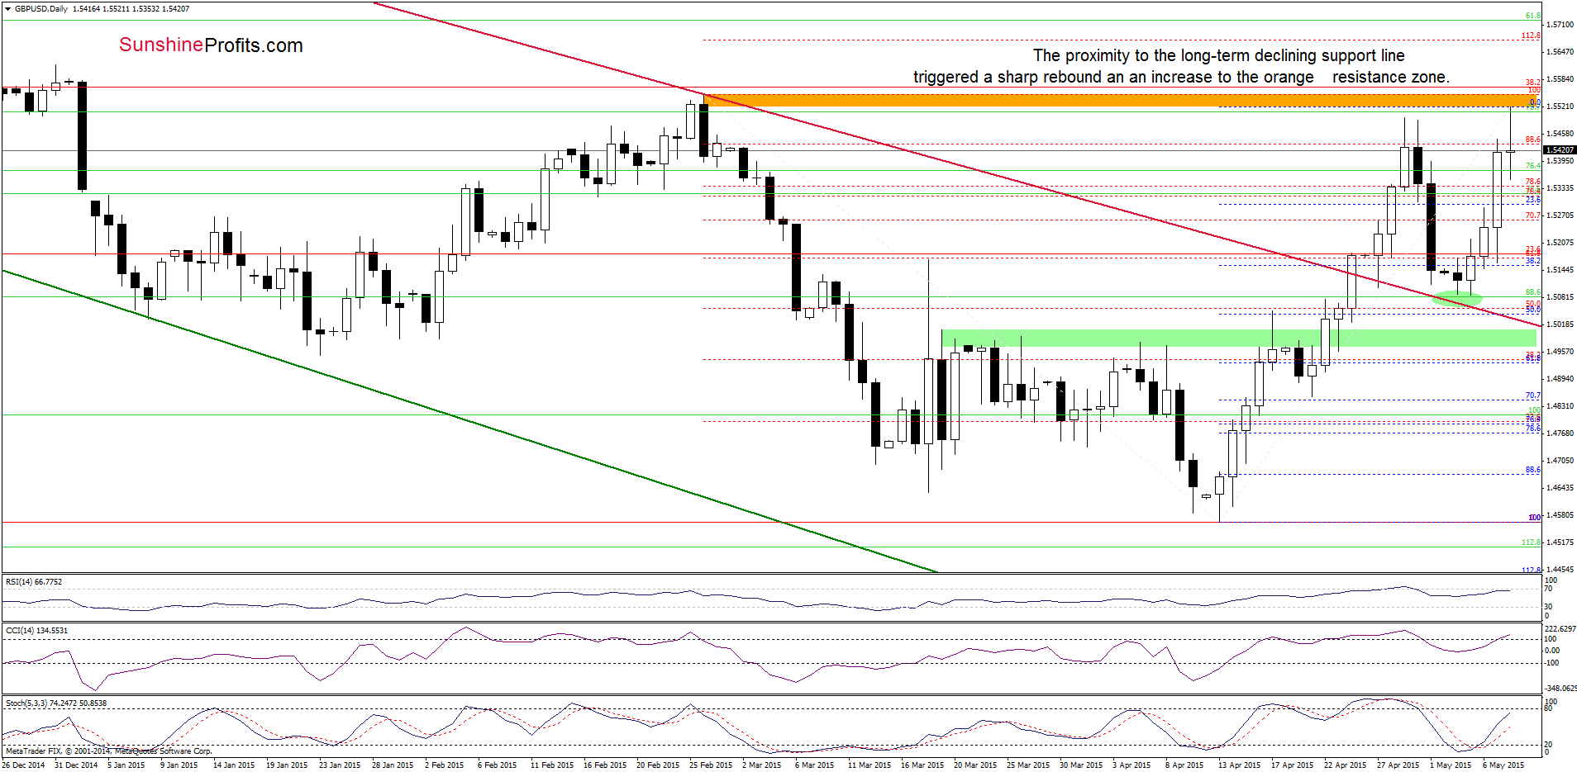This screenshot has height=772, width=1577.
Task: Click the red 112.8 Fibonacci label near top
Action: (1531, 36)
